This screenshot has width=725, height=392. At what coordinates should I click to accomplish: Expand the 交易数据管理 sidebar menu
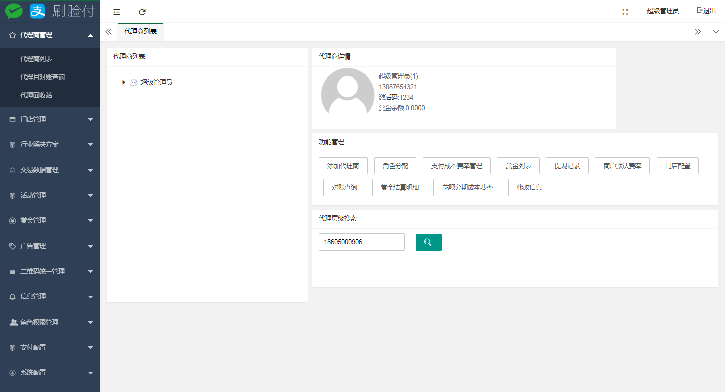click(50, 170)
